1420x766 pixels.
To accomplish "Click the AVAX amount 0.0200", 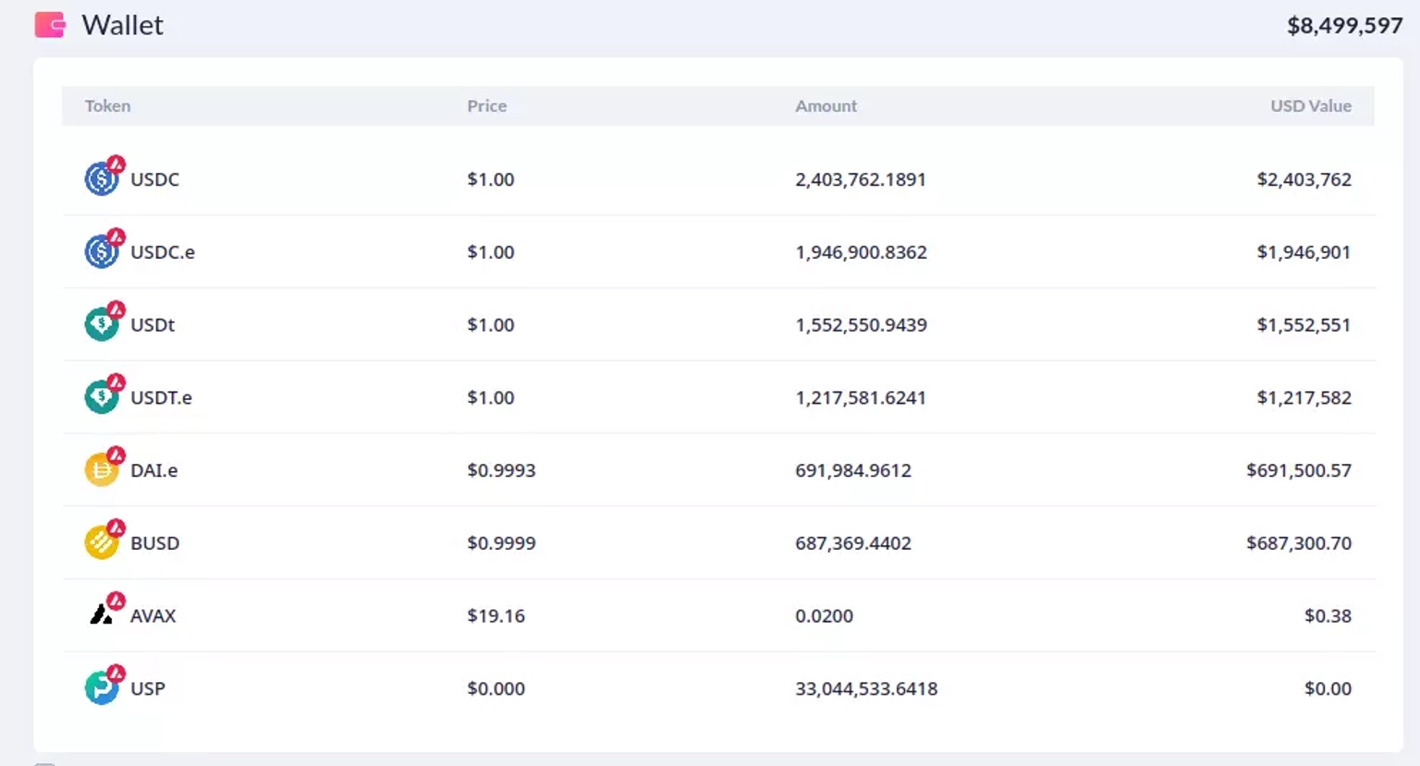I will 824,616.
